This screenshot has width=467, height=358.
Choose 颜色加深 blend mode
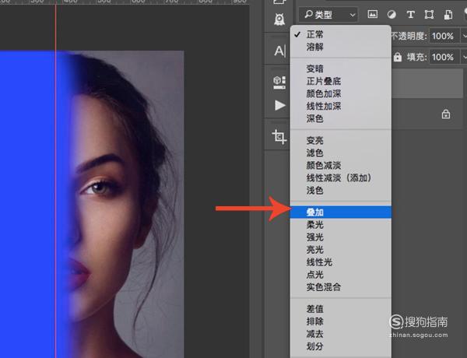coord(340,93)
